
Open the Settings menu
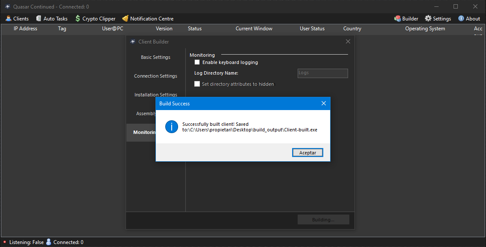click(x=438, y=19)
